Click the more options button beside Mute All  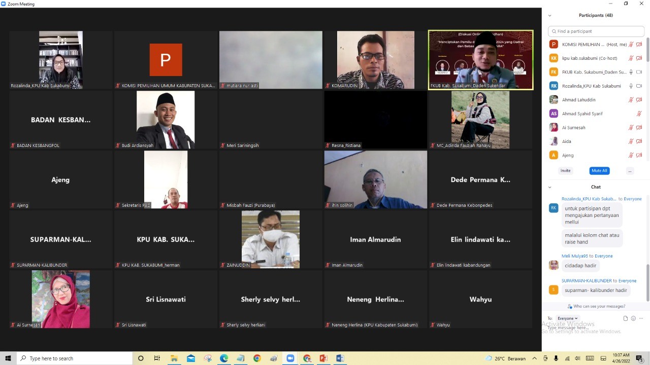coord(630,171)
